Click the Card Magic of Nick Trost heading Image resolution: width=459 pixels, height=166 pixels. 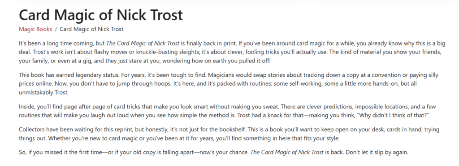click(101, 15)
